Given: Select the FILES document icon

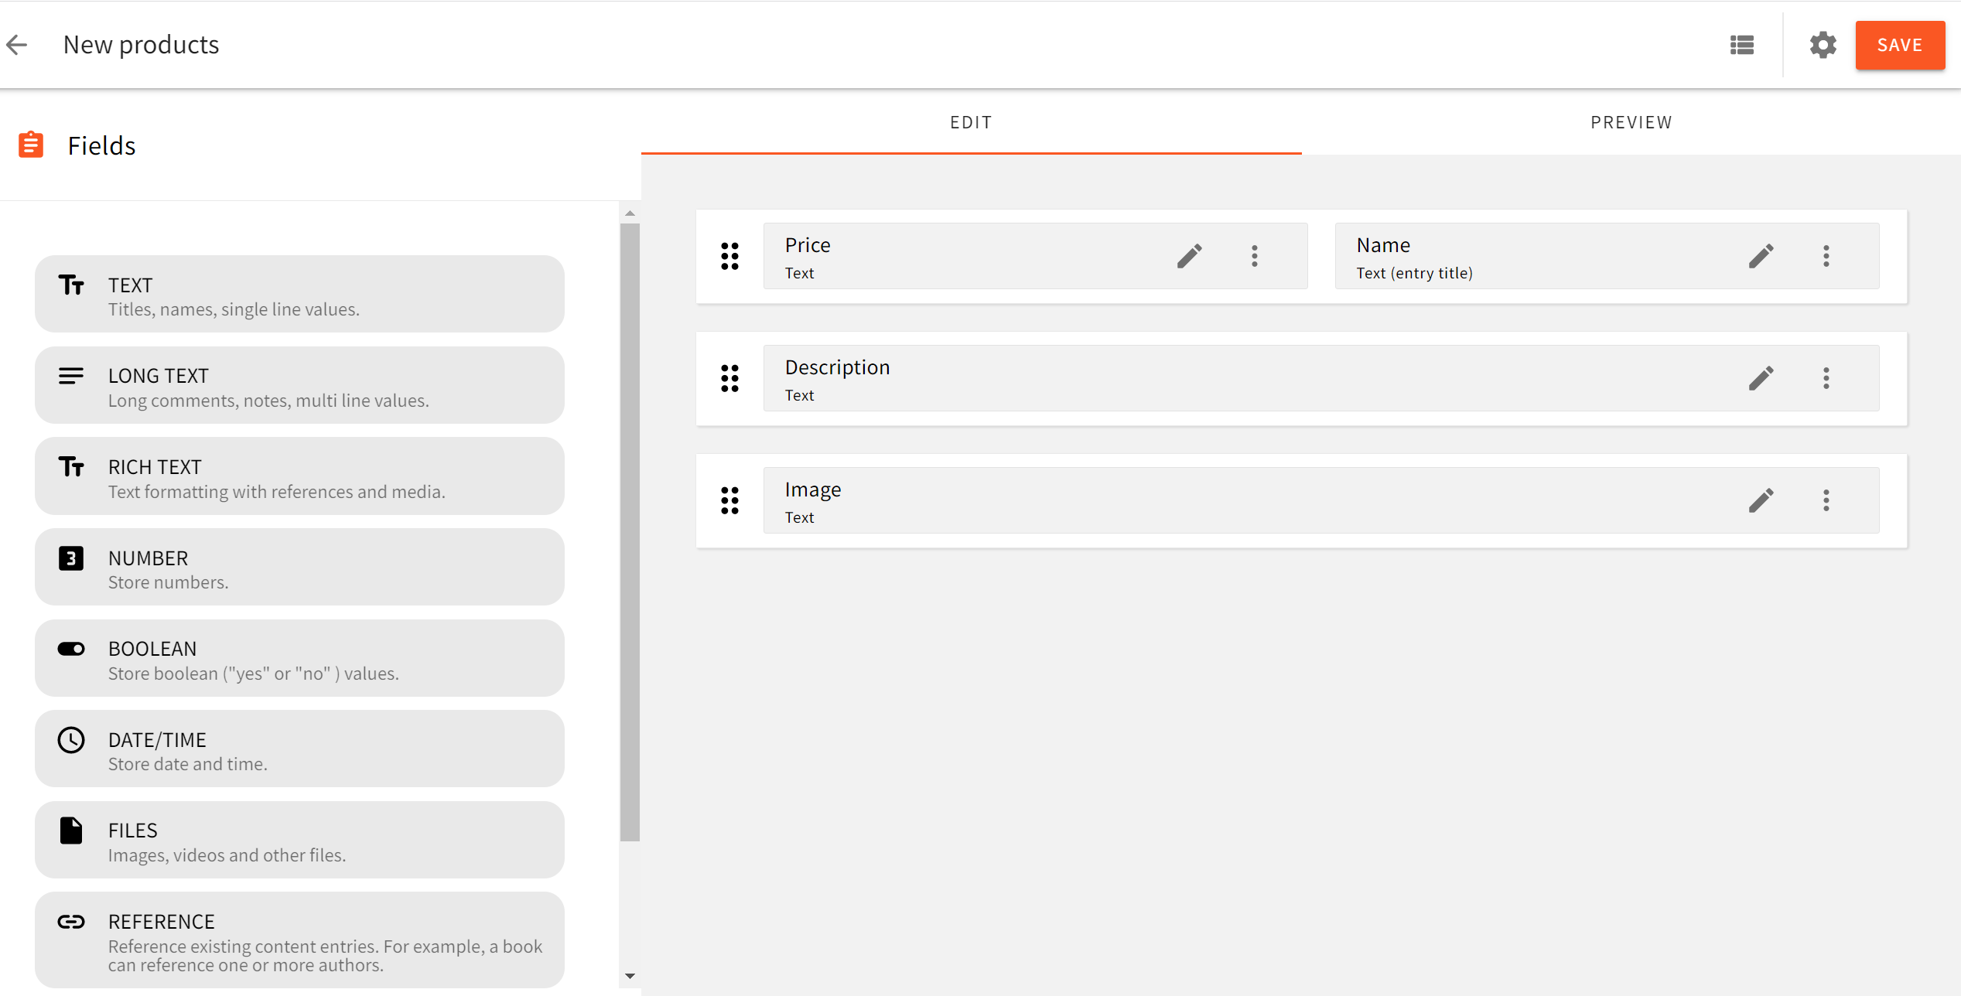Looking at the screenshot, I should pyautogui.click(x=71, y=831).
